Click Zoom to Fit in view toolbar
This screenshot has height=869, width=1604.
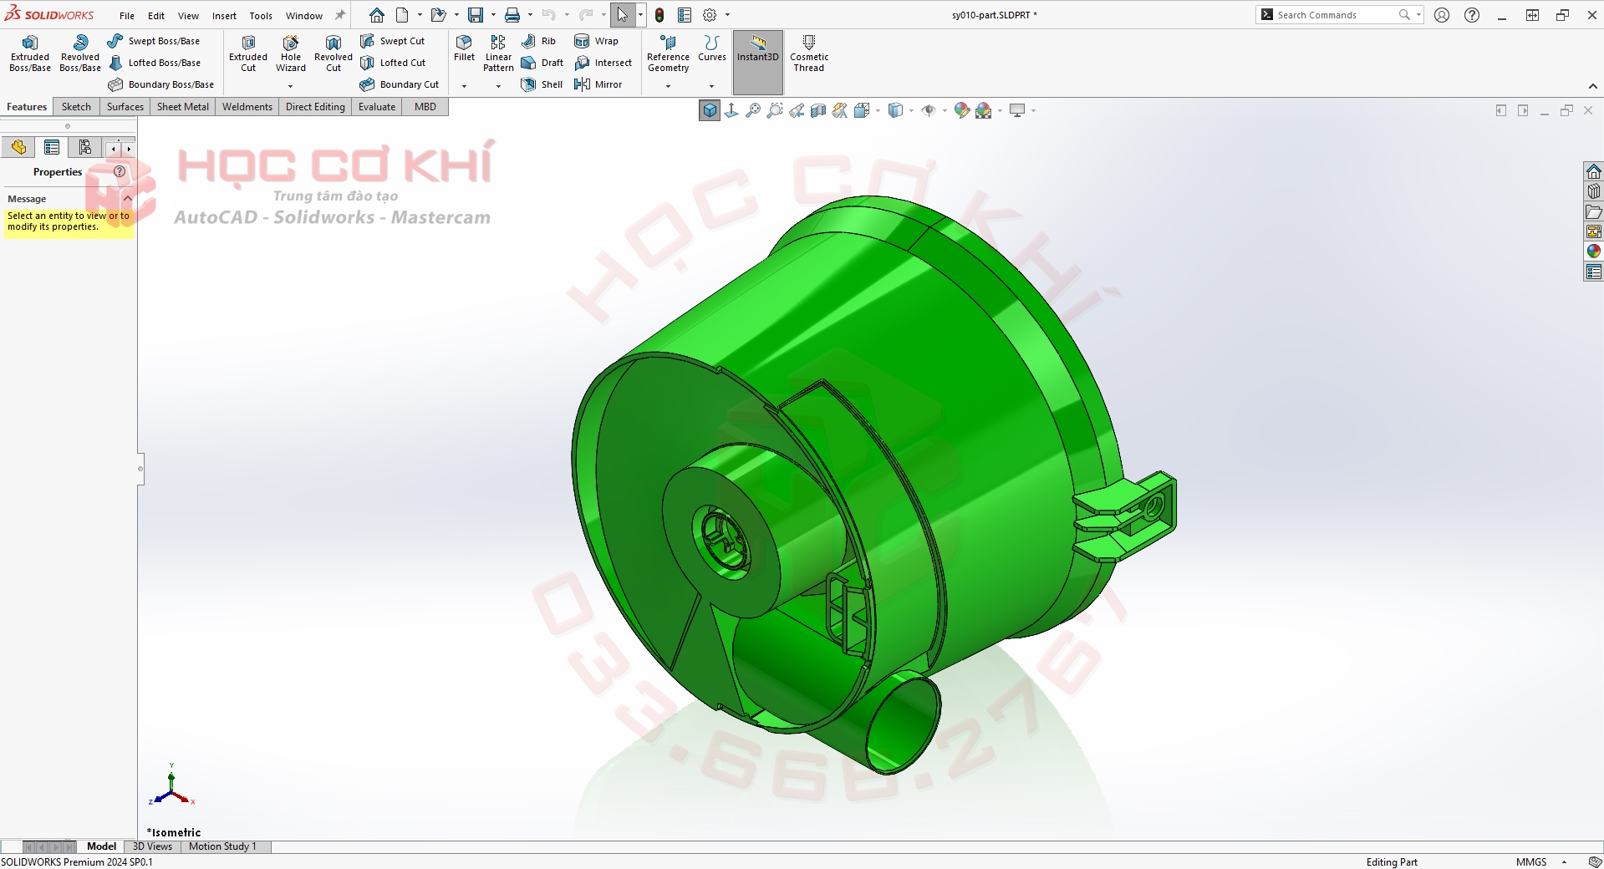(x=753, y=110)
